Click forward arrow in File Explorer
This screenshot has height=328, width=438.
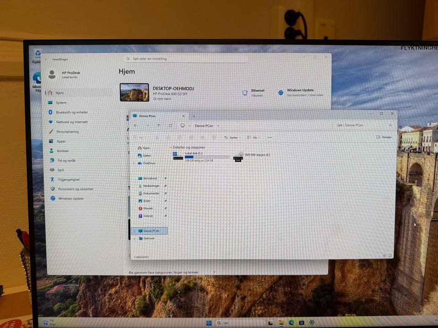(x=147, y=126)
